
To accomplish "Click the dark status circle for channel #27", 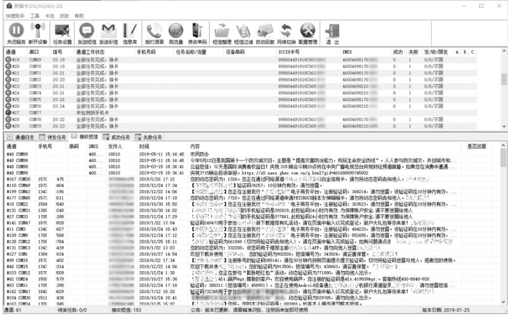I will (9, 113).
